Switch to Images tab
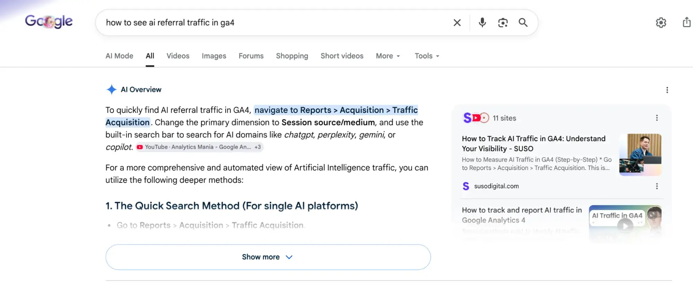 214,56
